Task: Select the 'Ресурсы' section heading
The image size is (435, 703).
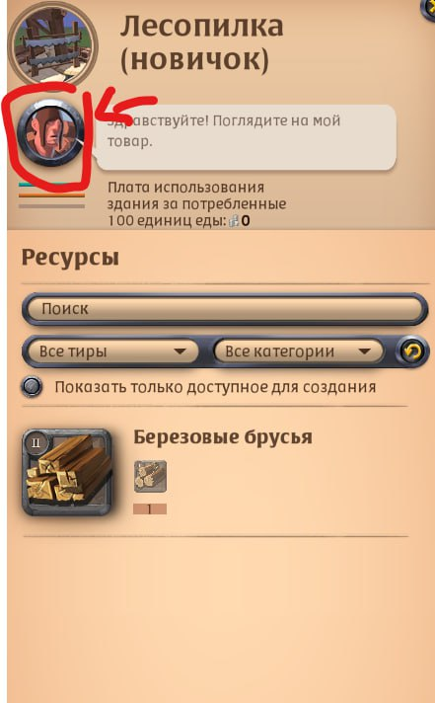Action: [70, 258]
